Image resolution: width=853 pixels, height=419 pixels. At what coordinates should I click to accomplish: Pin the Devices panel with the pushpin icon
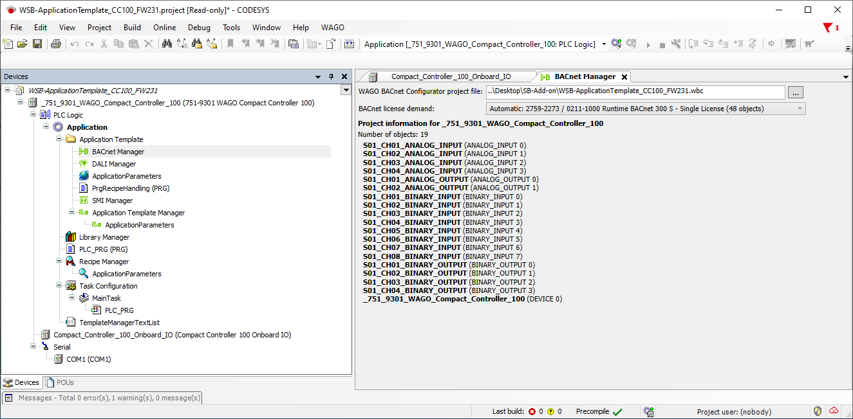pyautogui.click(x=332, y=76)
